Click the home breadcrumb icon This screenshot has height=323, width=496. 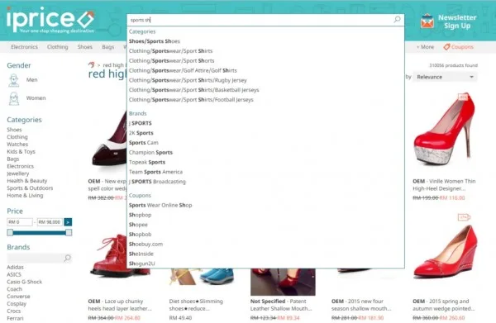92,65
